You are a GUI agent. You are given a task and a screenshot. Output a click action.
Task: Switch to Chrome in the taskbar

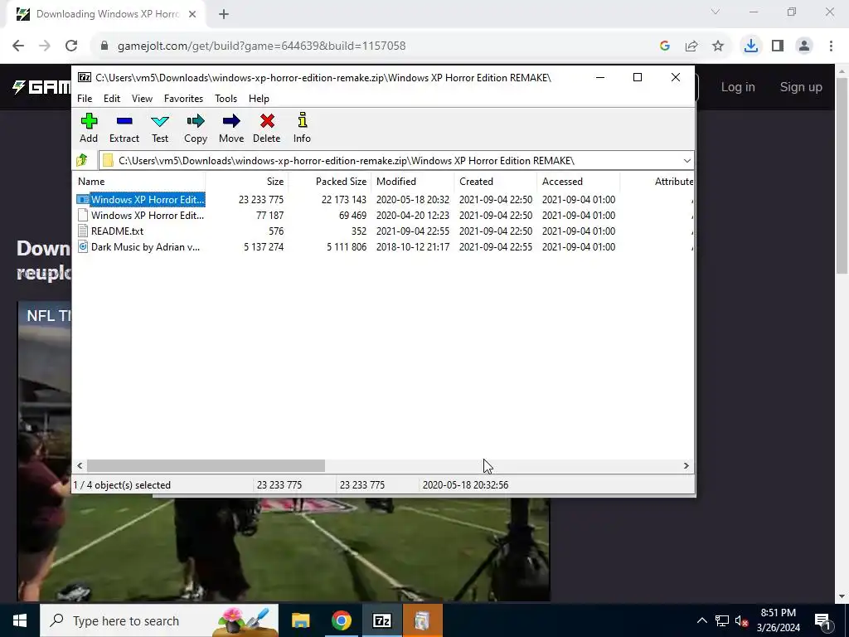pos(341,620)
